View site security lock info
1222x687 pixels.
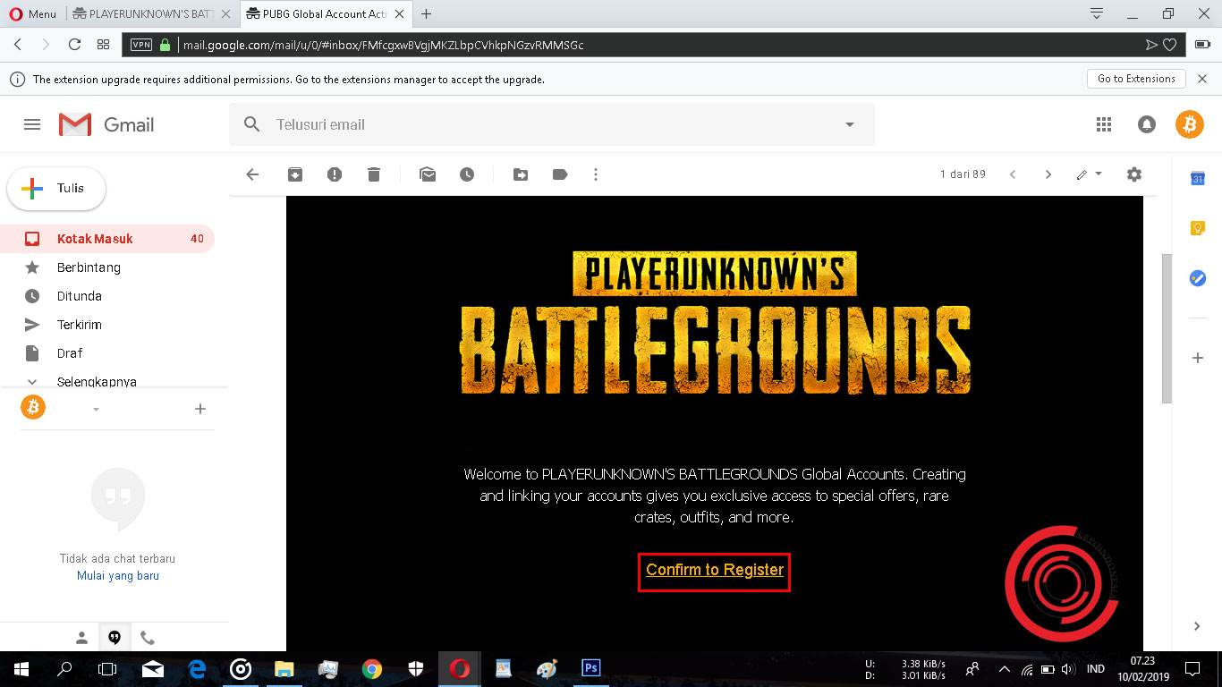[165, 44]
